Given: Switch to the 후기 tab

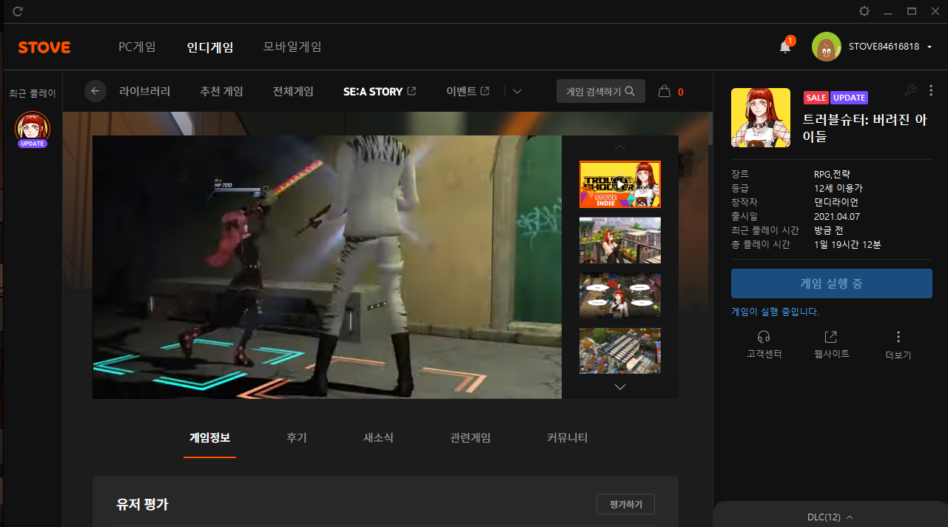Looking at the screenshot, I should (x=297, y=437).
